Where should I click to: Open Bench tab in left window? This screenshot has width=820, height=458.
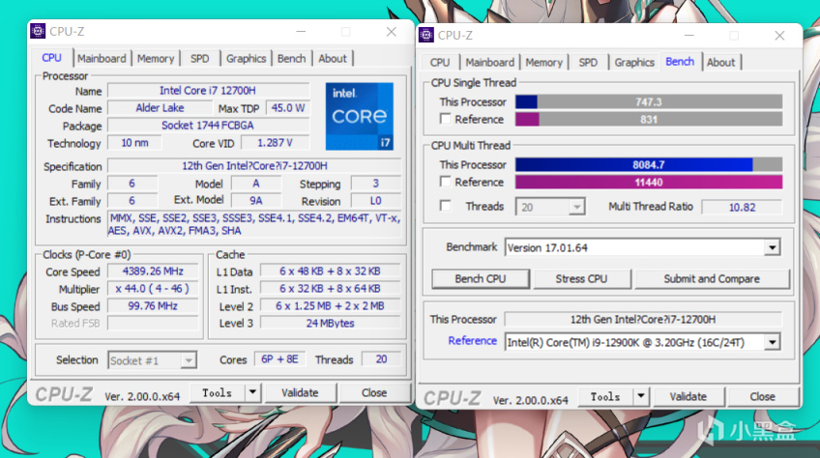(291, 59)
